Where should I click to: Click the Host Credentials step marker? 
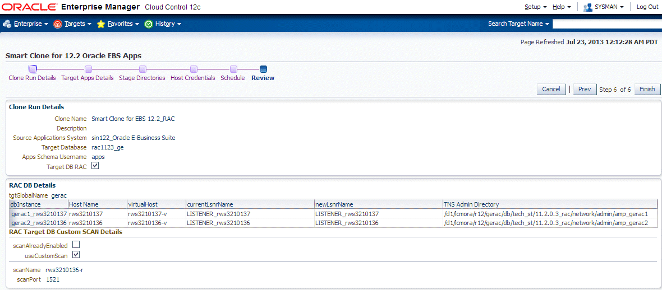tap(194, 69)
